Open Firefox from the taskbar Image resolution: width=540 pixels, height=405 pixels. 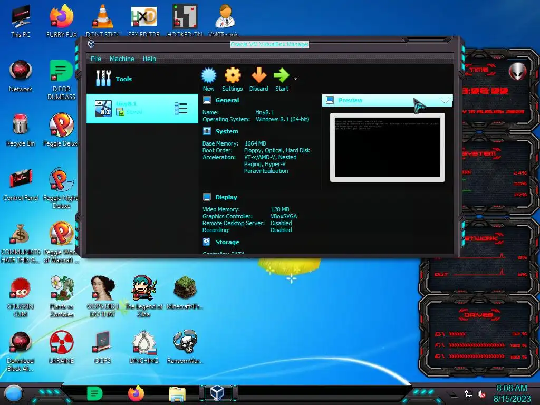pyautogui.click(x=136, y=393)
